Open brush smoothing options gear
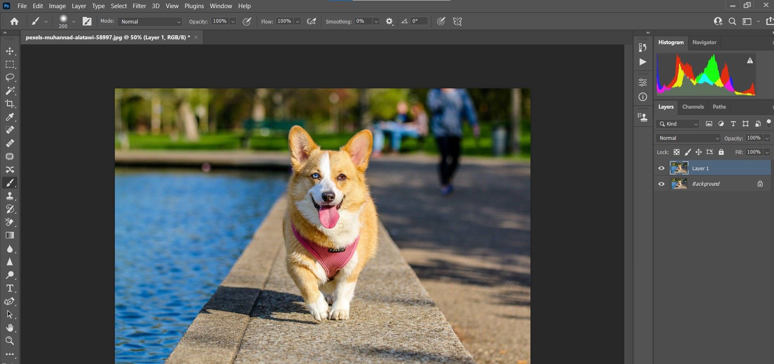This screenshot has width=774, height=364. pyautogui.click(x=389, y=21)
